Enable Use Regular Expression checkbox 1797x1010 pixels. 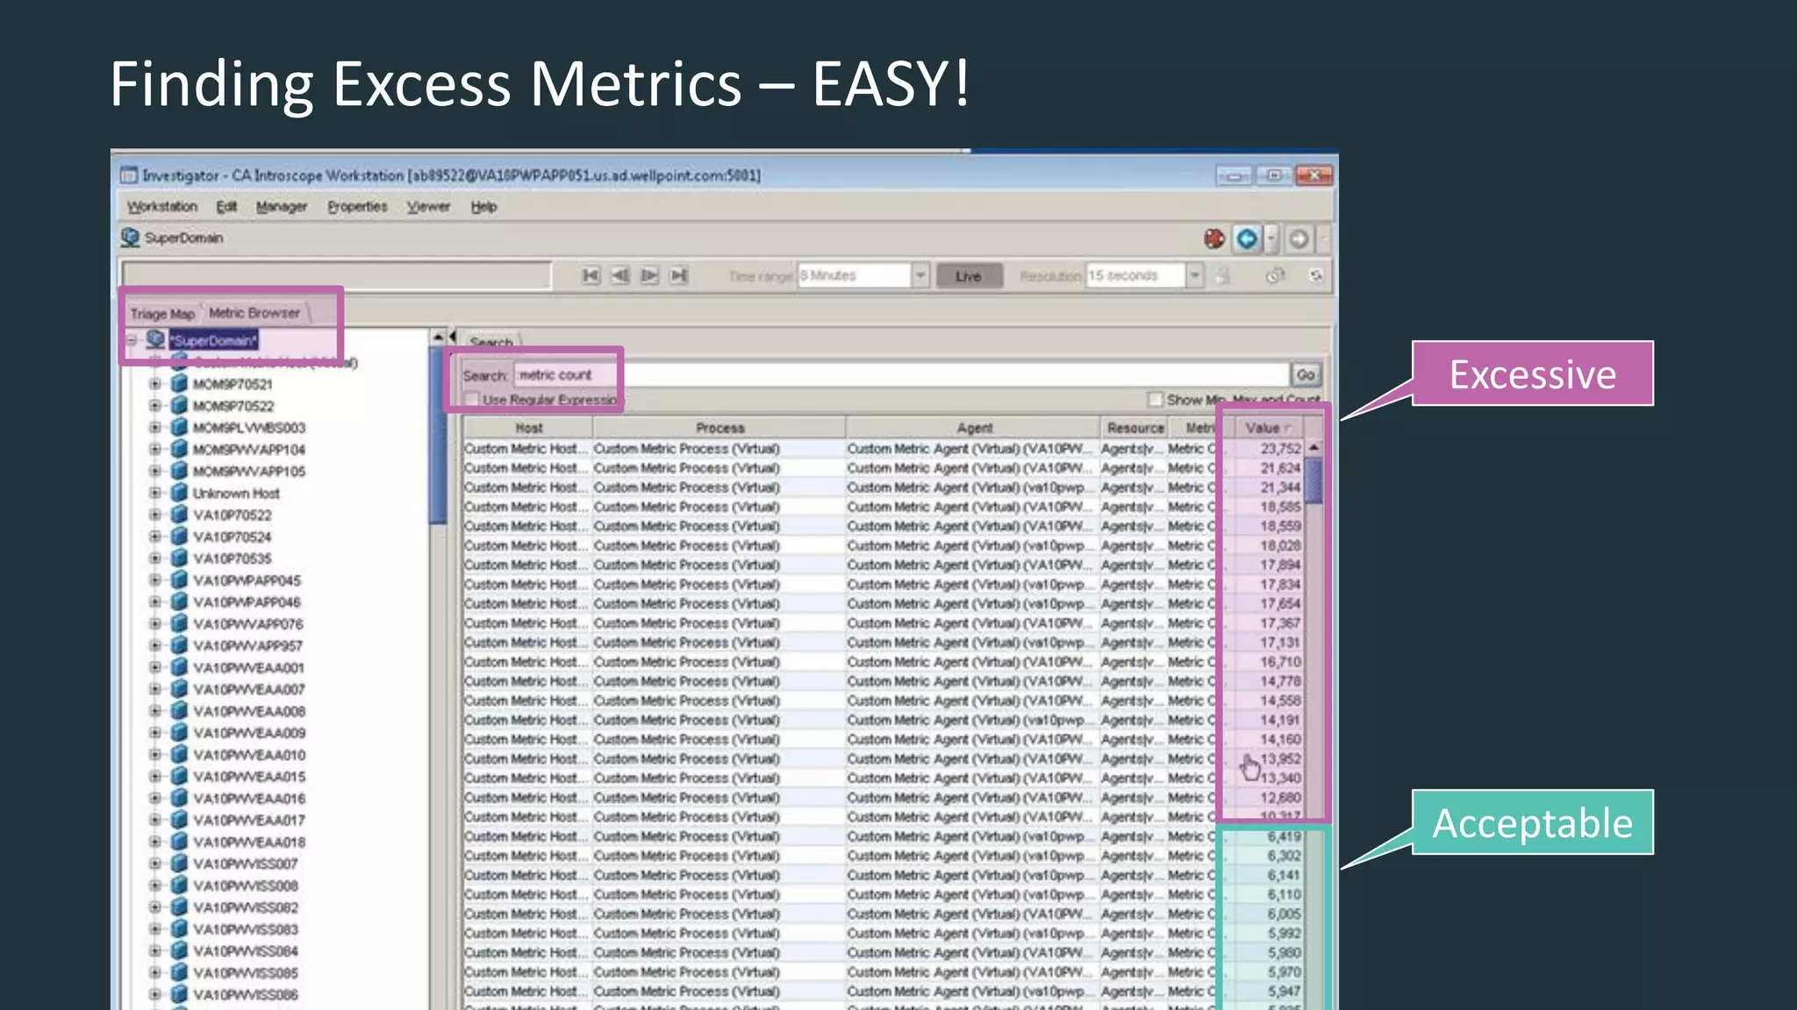[472, 400]
